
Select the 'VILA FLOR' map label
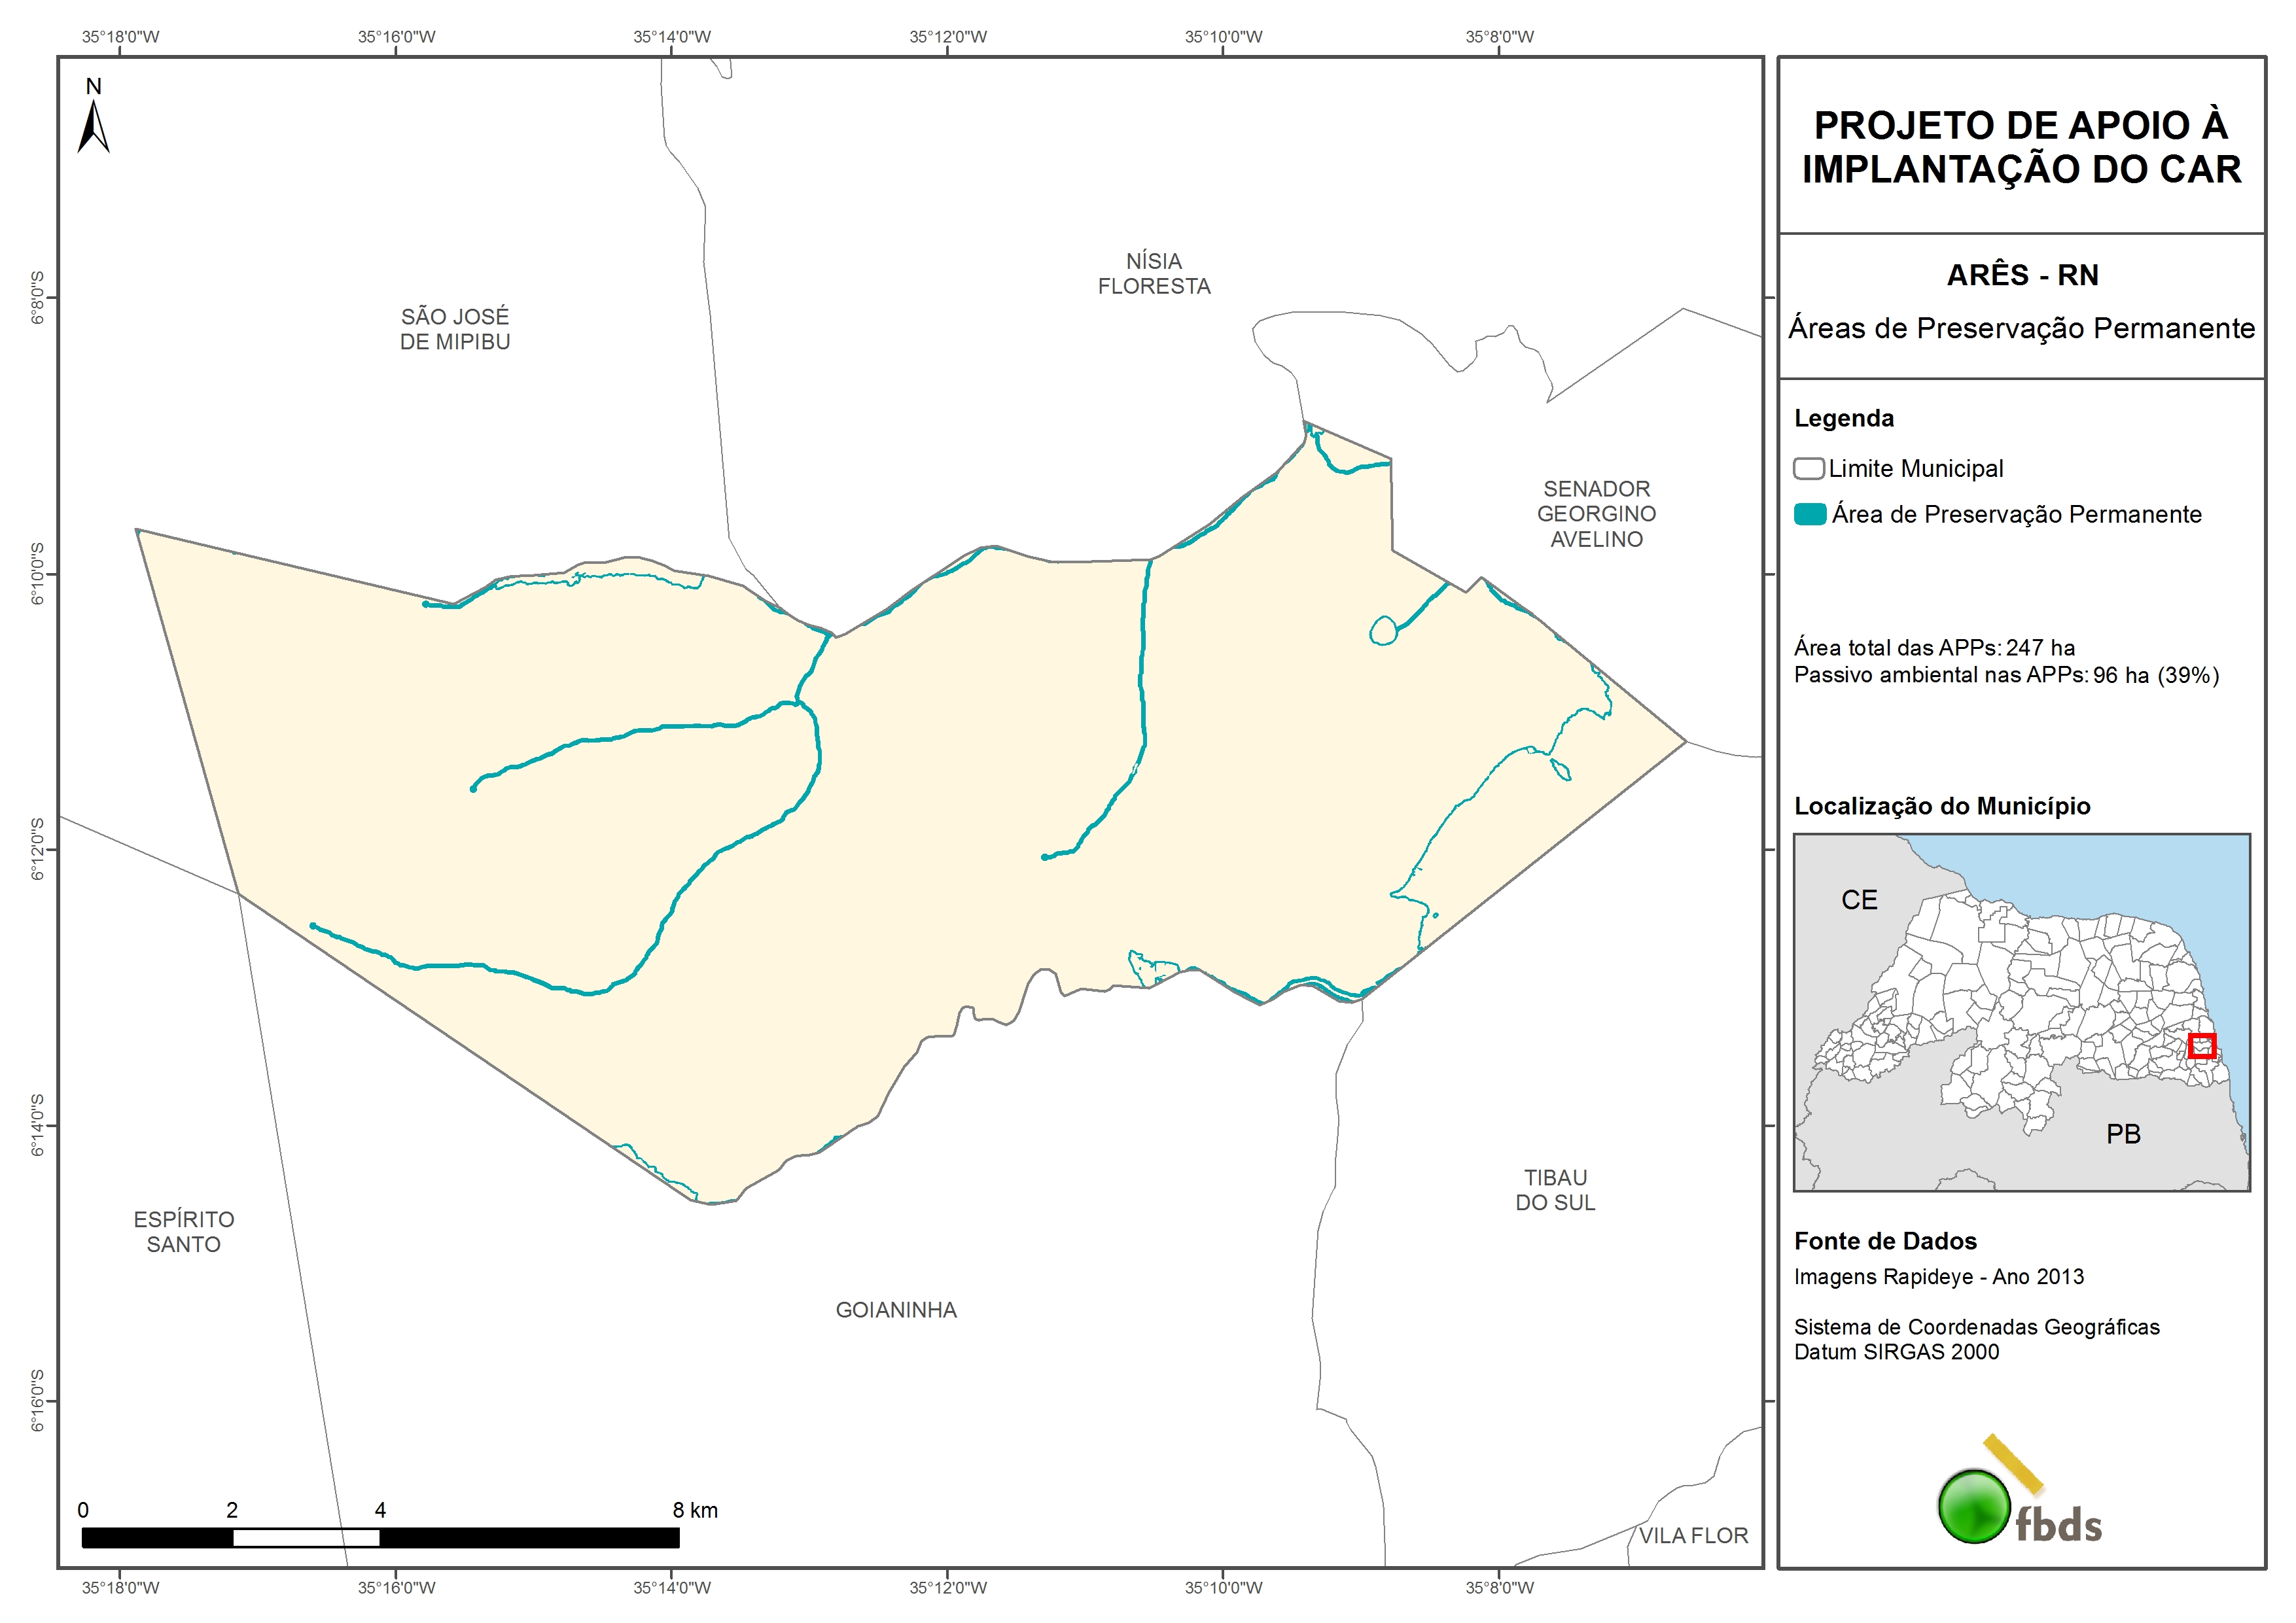[1693, 1536]
